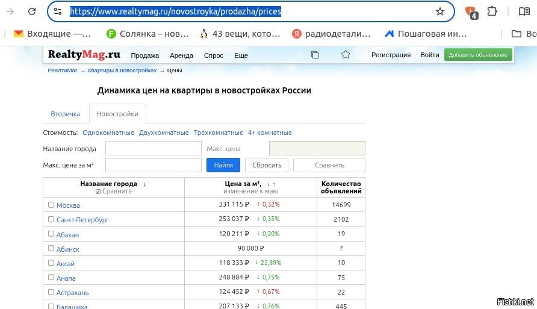The image size is (537, 309).
Task: Open the Астрахань city link
Action: click(x=73, y=293)
